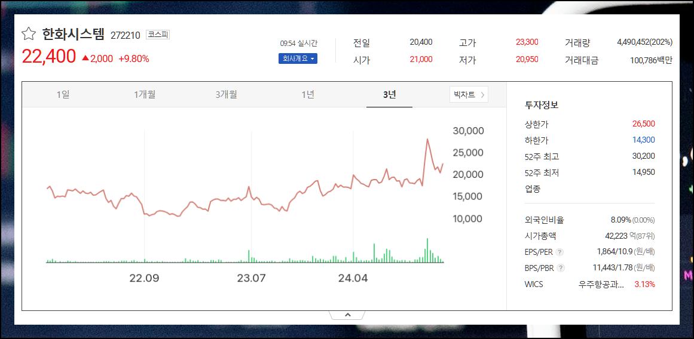The width and height of the screenshot is (694, 339).
Task: Click the 09:54 실시간 timestamp
Action: click(x=299, y=44)
